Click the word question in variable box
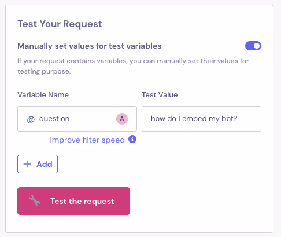Screen dimensions: 281x237 [54, 119]
